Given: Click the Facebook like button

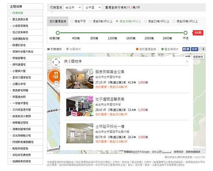Looking at the screenshot, I should pos(186,49).
